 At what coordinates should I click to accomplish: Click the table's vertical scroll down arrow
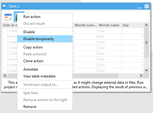(146, 71)
